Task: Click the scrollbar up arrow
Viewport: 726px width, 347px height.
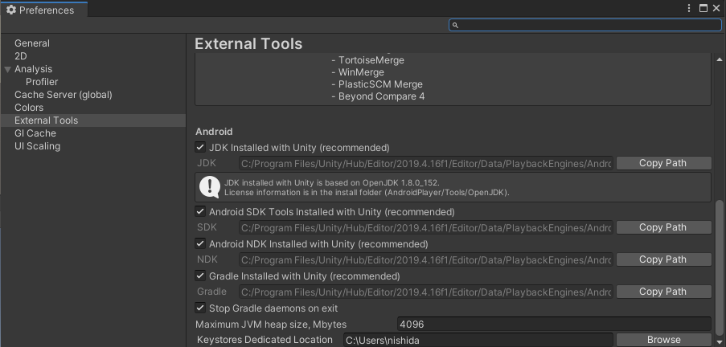Action: [719, 59]
